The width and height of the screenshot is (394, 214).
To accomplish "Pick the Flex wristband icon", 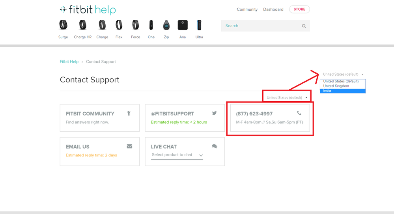I will 119,25.
